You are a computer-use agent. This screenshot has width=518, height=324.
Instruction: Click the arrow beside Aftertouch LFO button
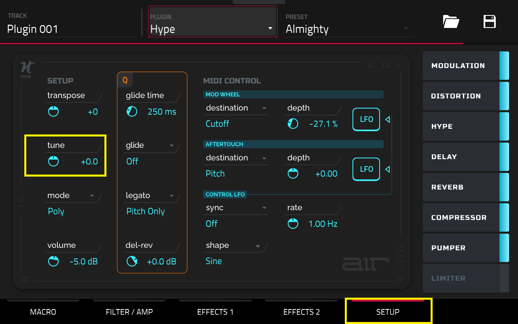(387, 169)
